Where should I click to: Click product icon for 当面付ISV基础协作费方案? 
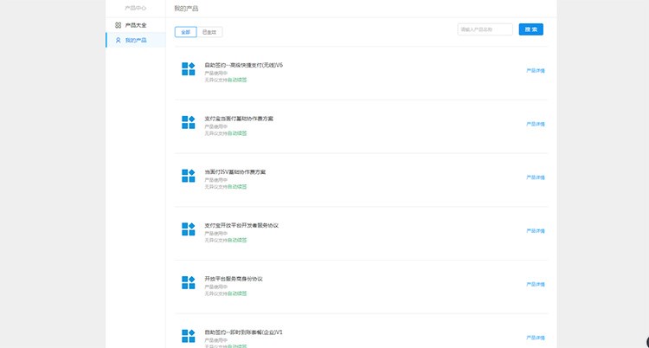(189, 176)
